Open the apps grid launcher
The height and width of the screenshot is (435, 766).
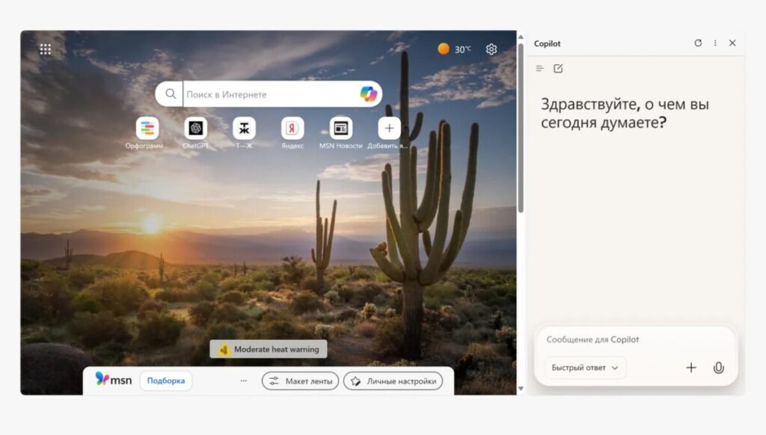pos(45,48)
